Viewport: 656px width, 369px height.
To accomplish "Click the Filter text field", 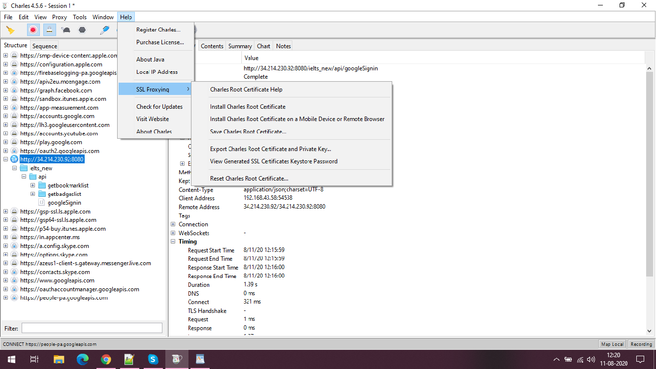I will pos(92,328).
